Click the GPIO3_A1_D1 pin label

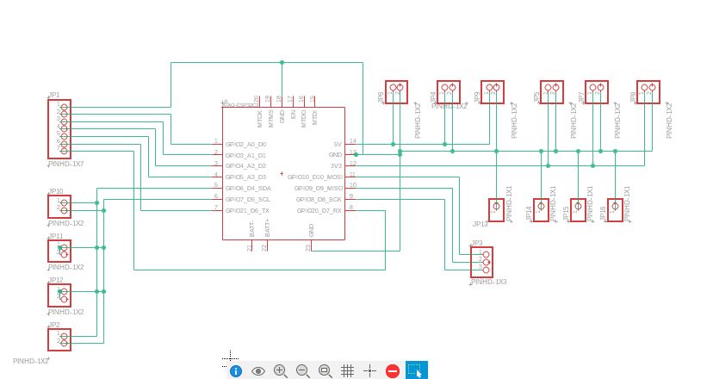click(245, 155)
